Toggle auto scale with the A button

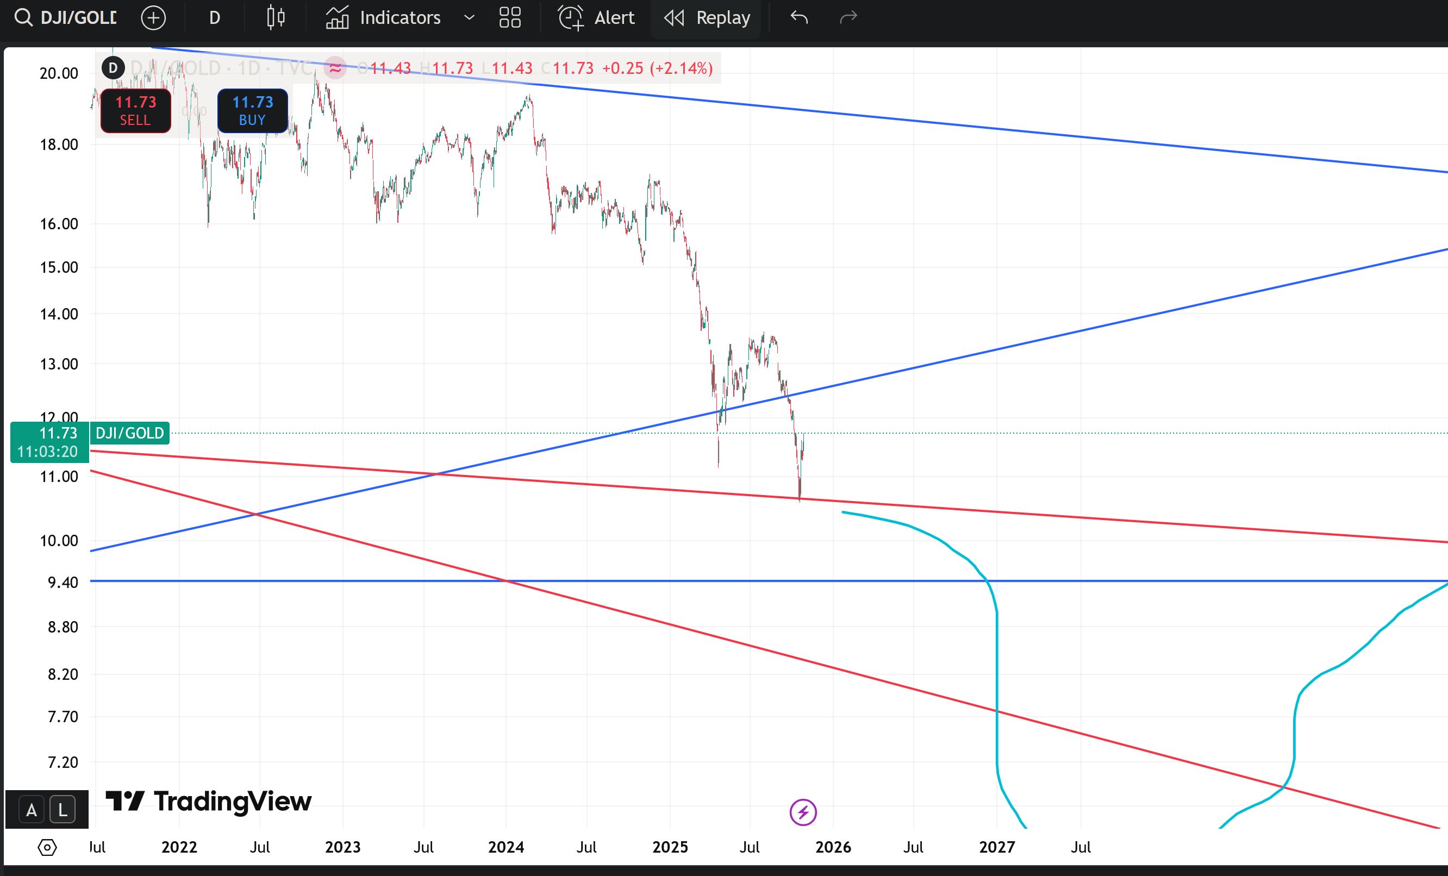[x=31, y=810]
